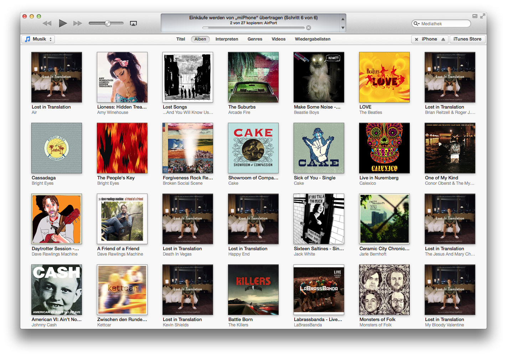The height and width of the screenshot is (357, 507).
Task: Open The People's Key album cover
Action: [122, 148]
